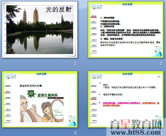Click the 光的反射 header on slide 4

click(x=127, y=74)
